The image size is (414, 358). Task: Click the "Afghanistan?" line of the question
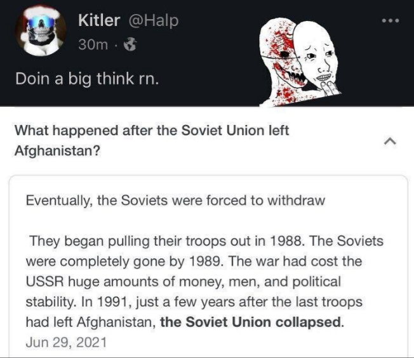57,150
